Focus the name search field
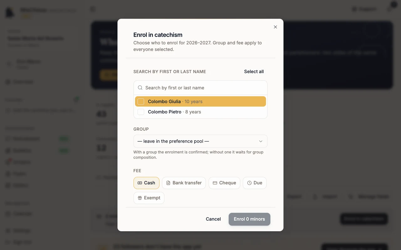The height and width of the screenshot is (250, 401). tap(200, 88)
